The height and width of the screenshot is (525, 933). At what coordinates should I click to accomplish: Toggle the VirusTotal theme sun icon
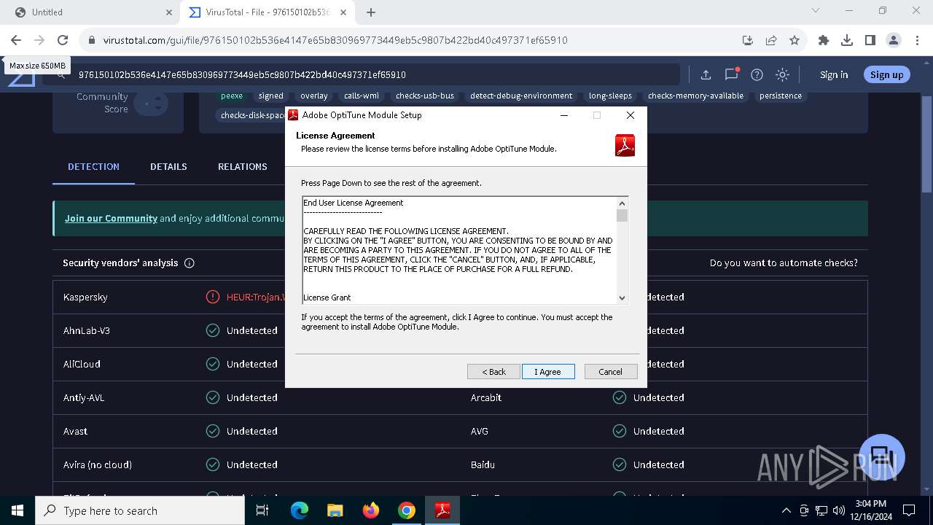(782, 74)
